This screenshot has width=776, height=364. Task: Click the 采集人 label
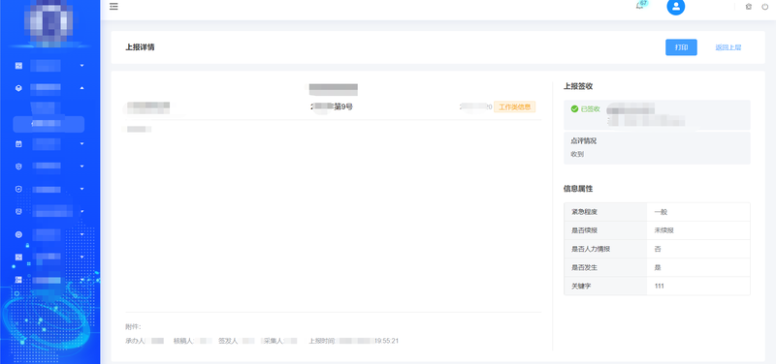tap(274, 341)
